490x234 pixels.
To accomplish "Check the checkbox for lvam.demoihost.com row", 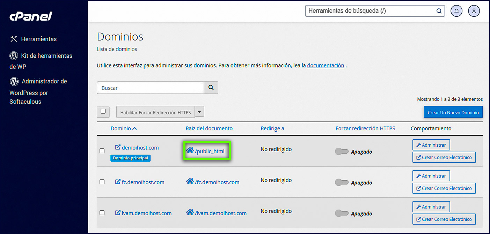I will pyautogui.click(x=102, y=213).
